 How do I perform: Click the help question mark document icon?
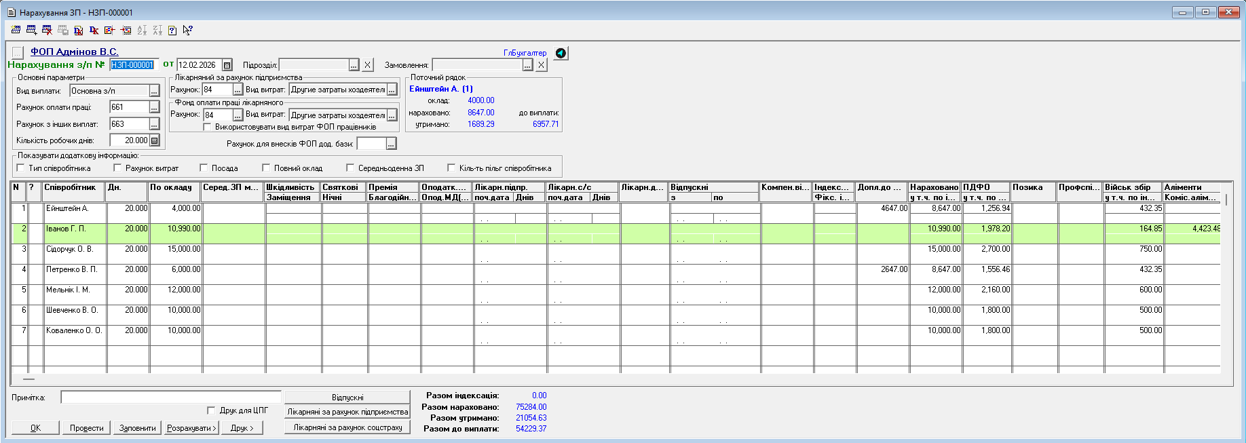click(x=172, y=30)
